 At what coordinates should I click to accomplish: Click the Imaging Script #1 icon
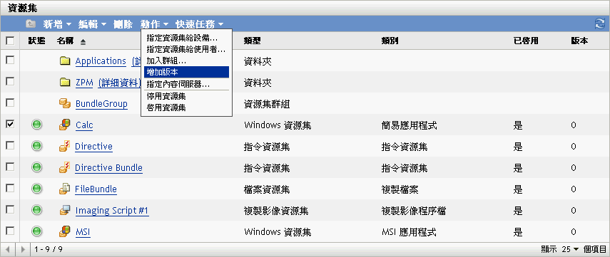(65, 211)
